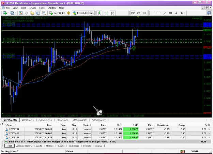Open the Mailbox terminal tab
The width and height of the screenshot is (213, 154).
point(50,146)
